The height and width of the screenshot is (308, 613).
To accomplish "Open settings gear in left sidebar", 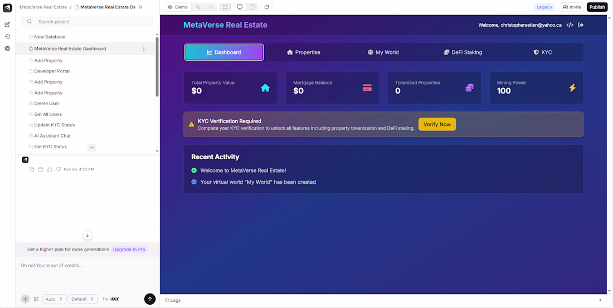I will coord(7,49).
